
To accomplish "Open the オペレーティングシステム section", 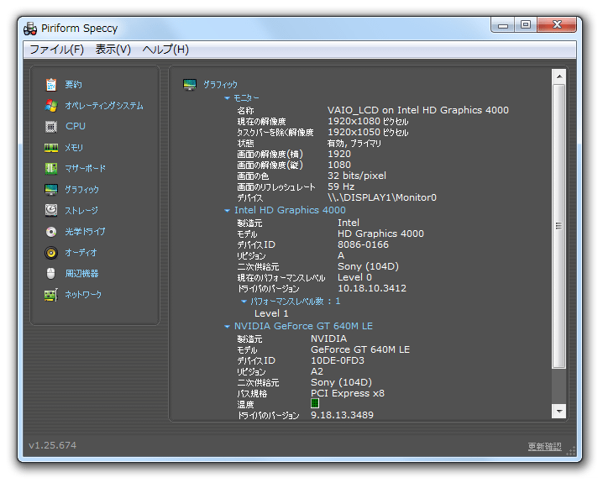I will click(104, 106).
